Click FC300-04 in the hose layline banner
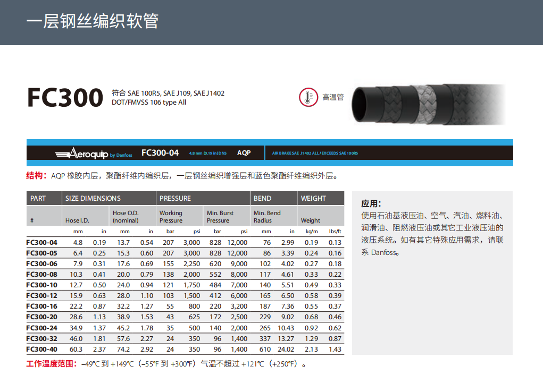Viewport: 543px width, 375px height. click(160, 153)
